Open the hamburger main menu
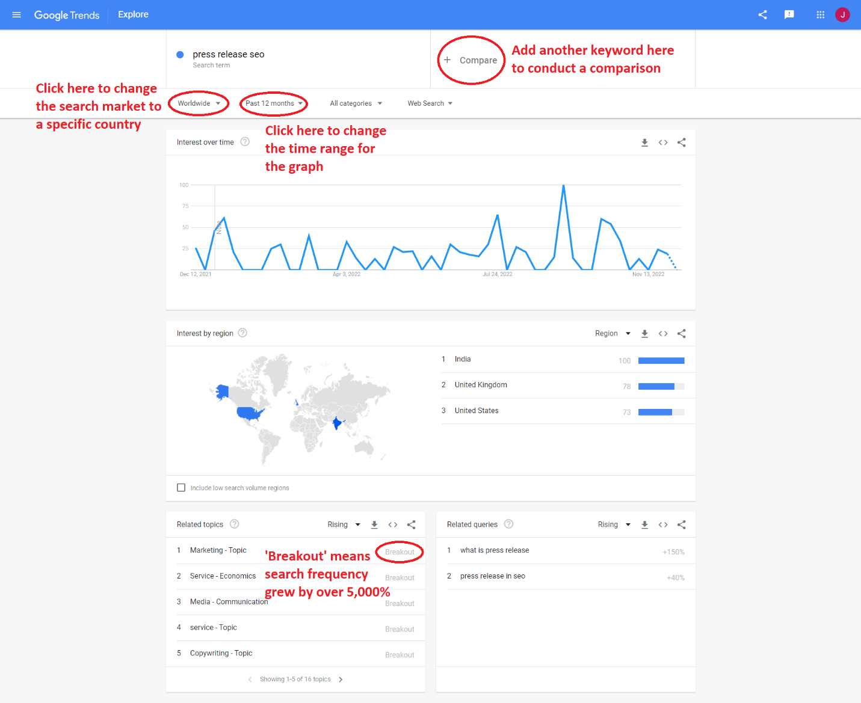 pyautogui.click(x=17, y=15)
